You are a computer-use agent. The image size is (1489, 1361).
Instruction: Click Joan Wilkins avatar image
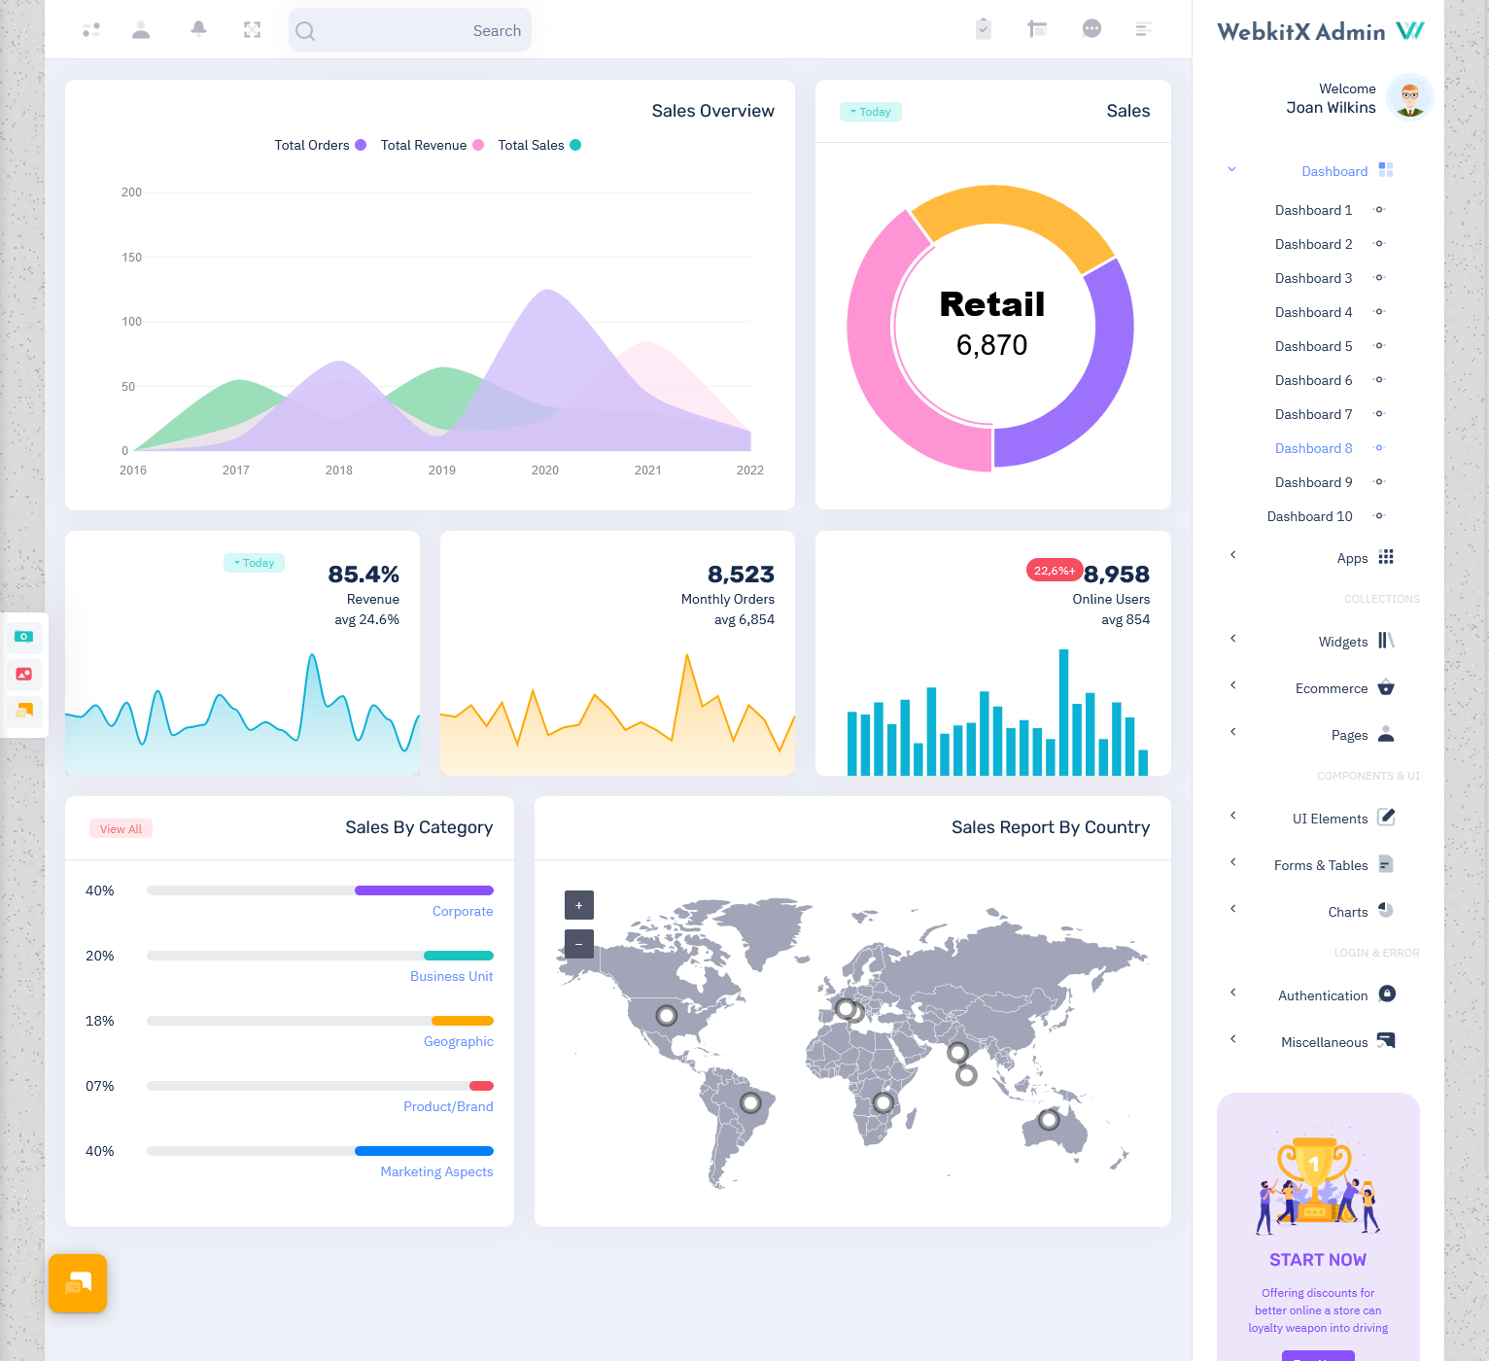(x=1410, y=97)
